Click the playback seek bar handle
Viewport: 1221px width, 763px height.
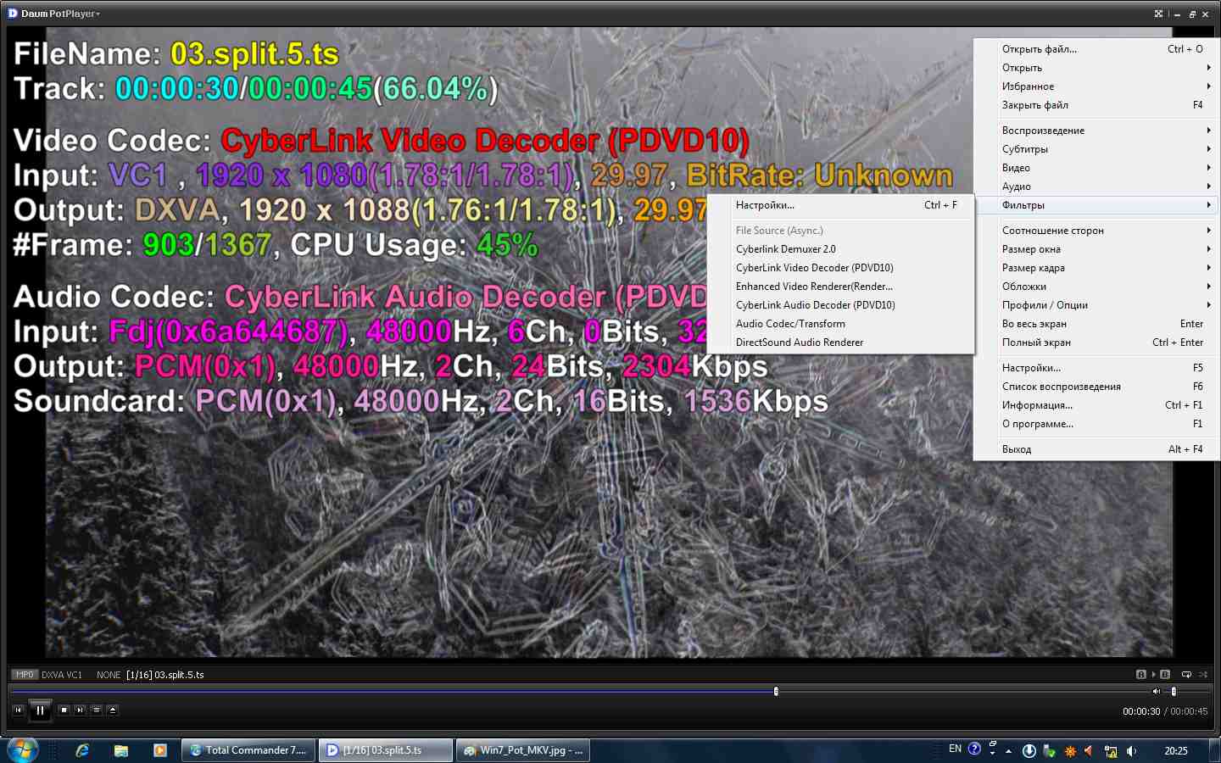pos(776,692)
